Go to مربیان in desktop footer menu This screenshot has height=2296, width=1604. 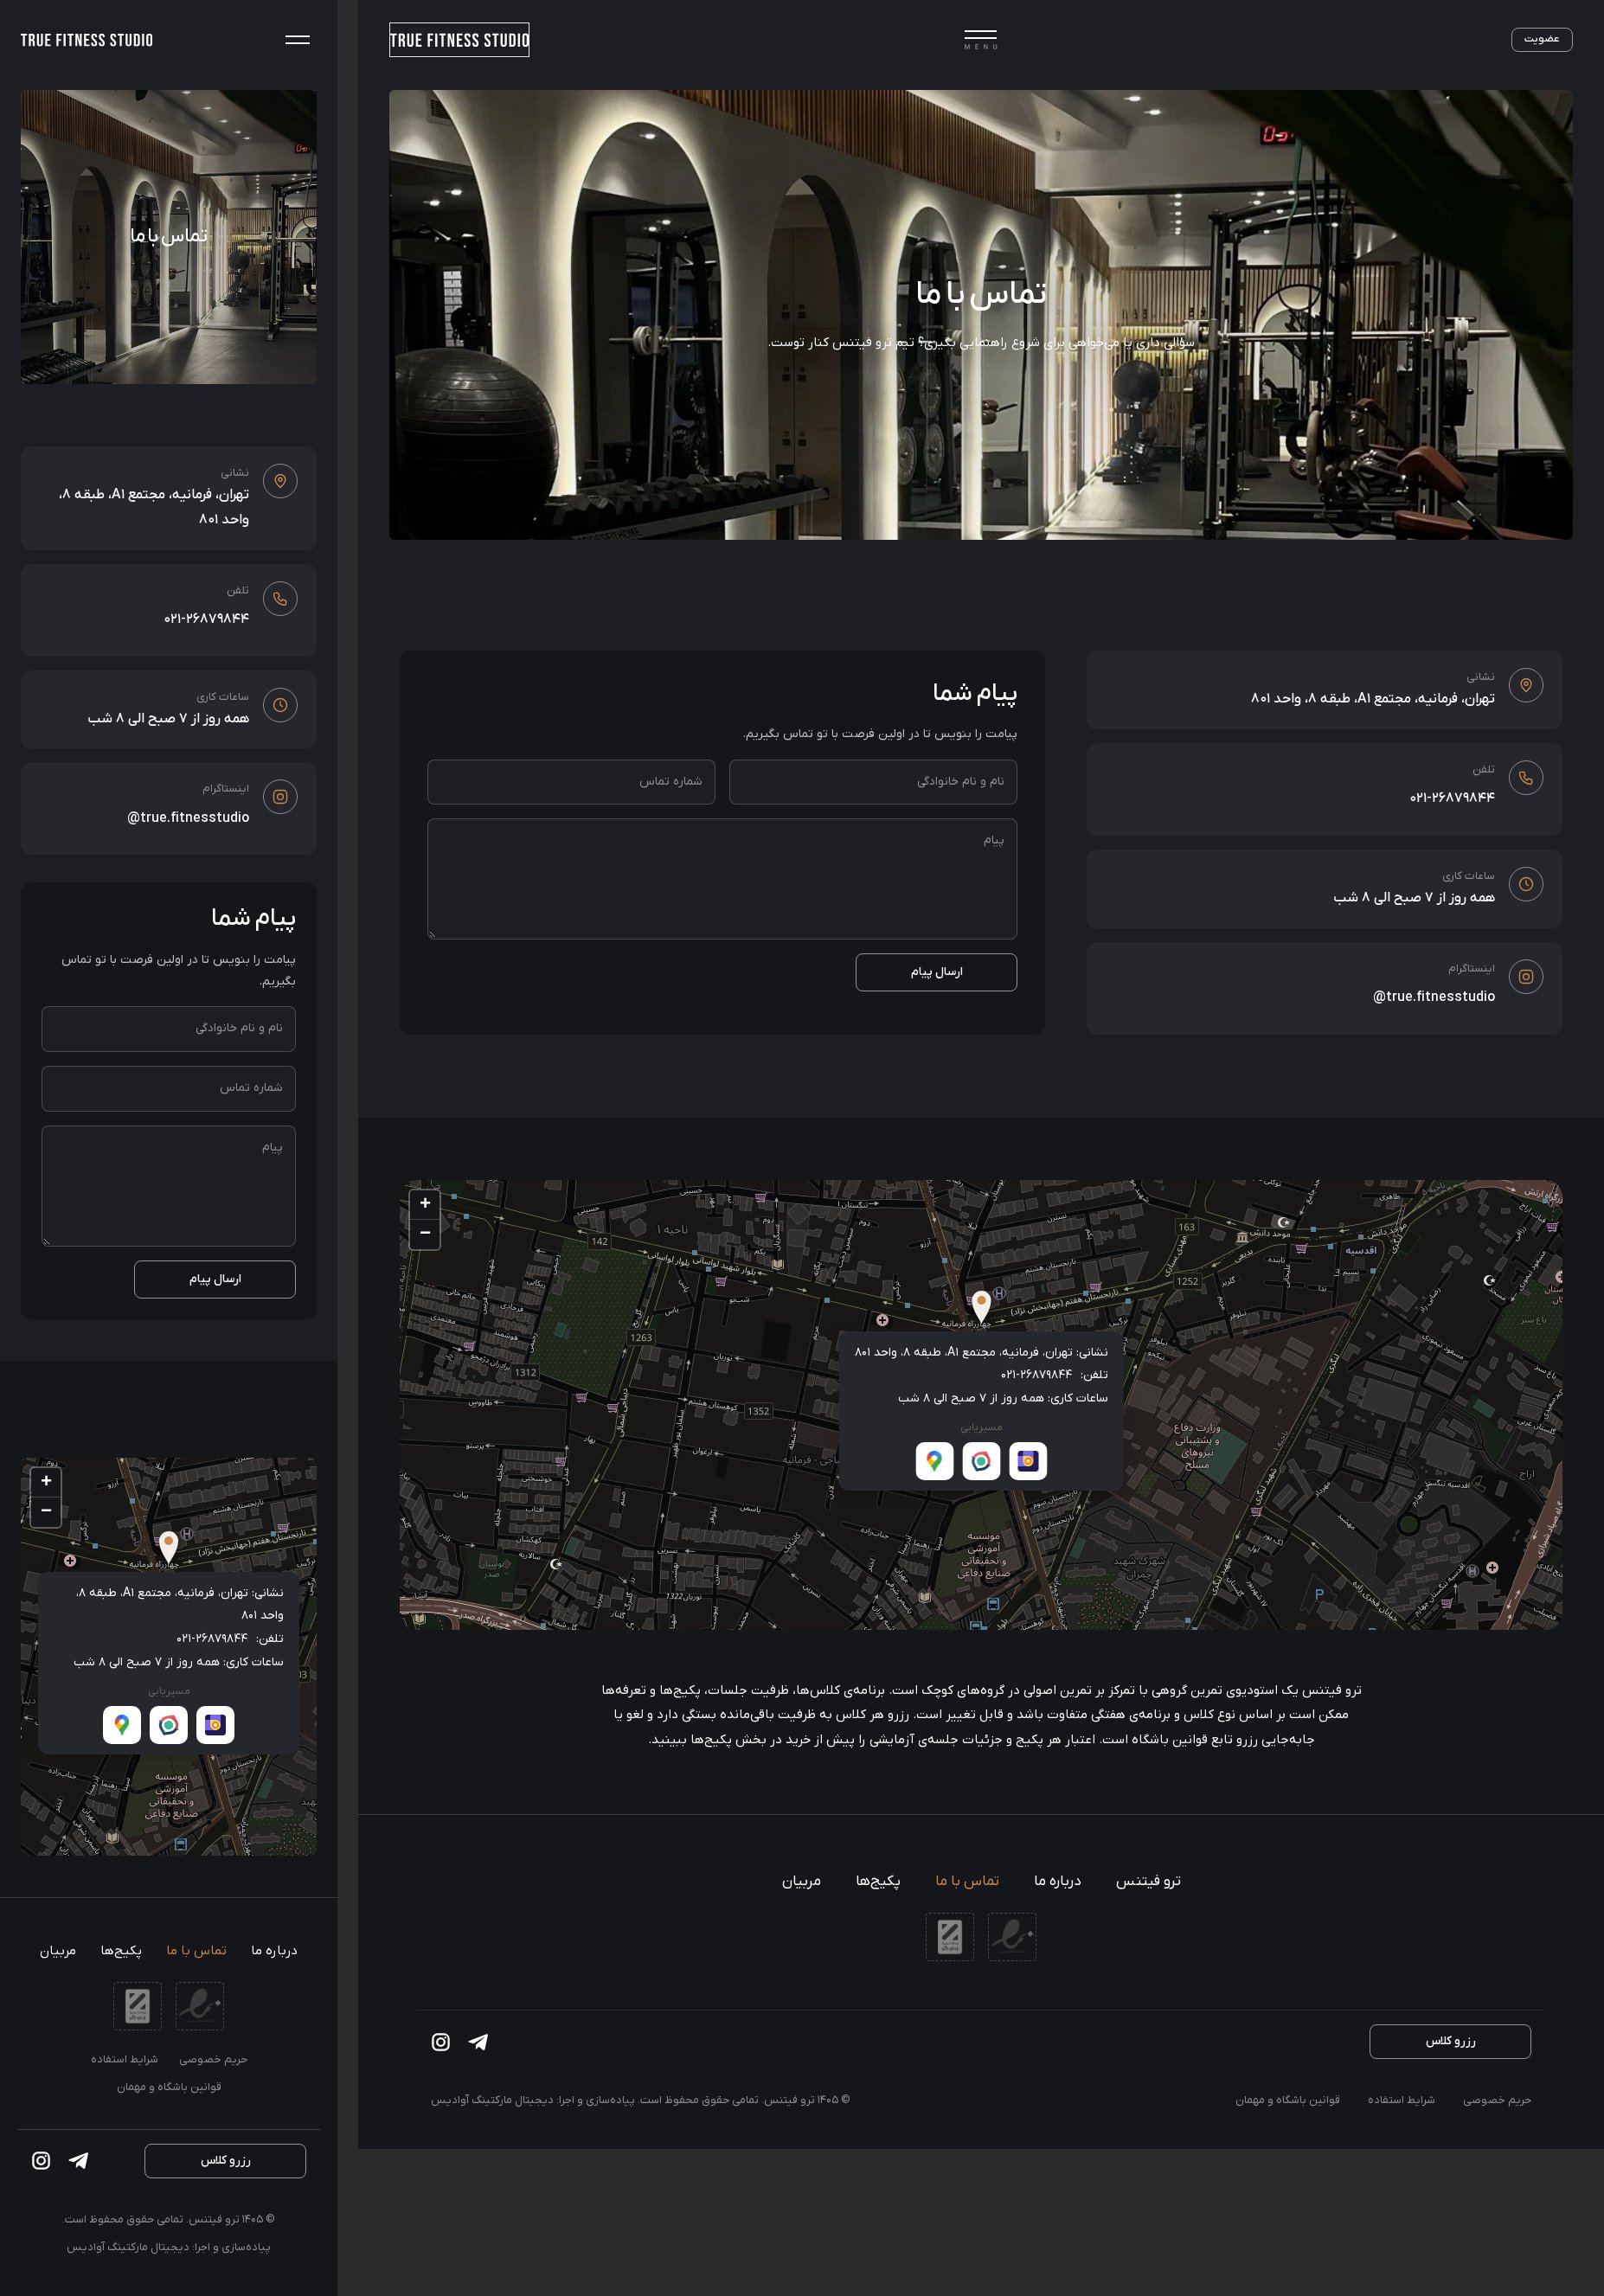tap(801, 1881)
